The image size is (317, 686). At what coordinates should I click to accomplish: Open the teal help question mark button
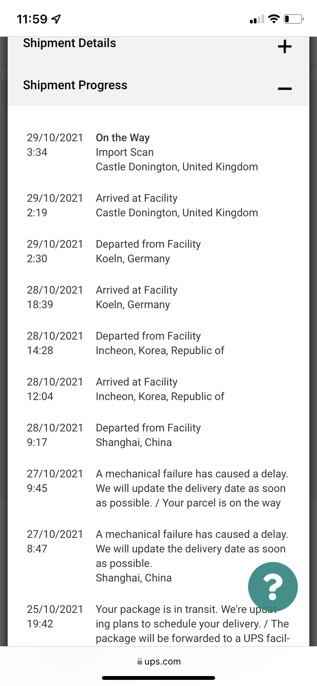pyautogui.click(x=273, y=586)
